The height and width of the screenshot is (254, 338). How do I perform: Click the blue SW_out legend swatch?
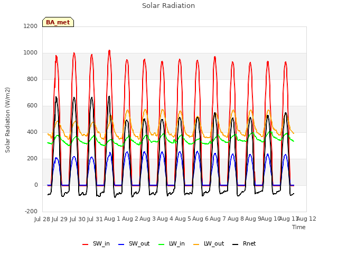tap(121, 244)
